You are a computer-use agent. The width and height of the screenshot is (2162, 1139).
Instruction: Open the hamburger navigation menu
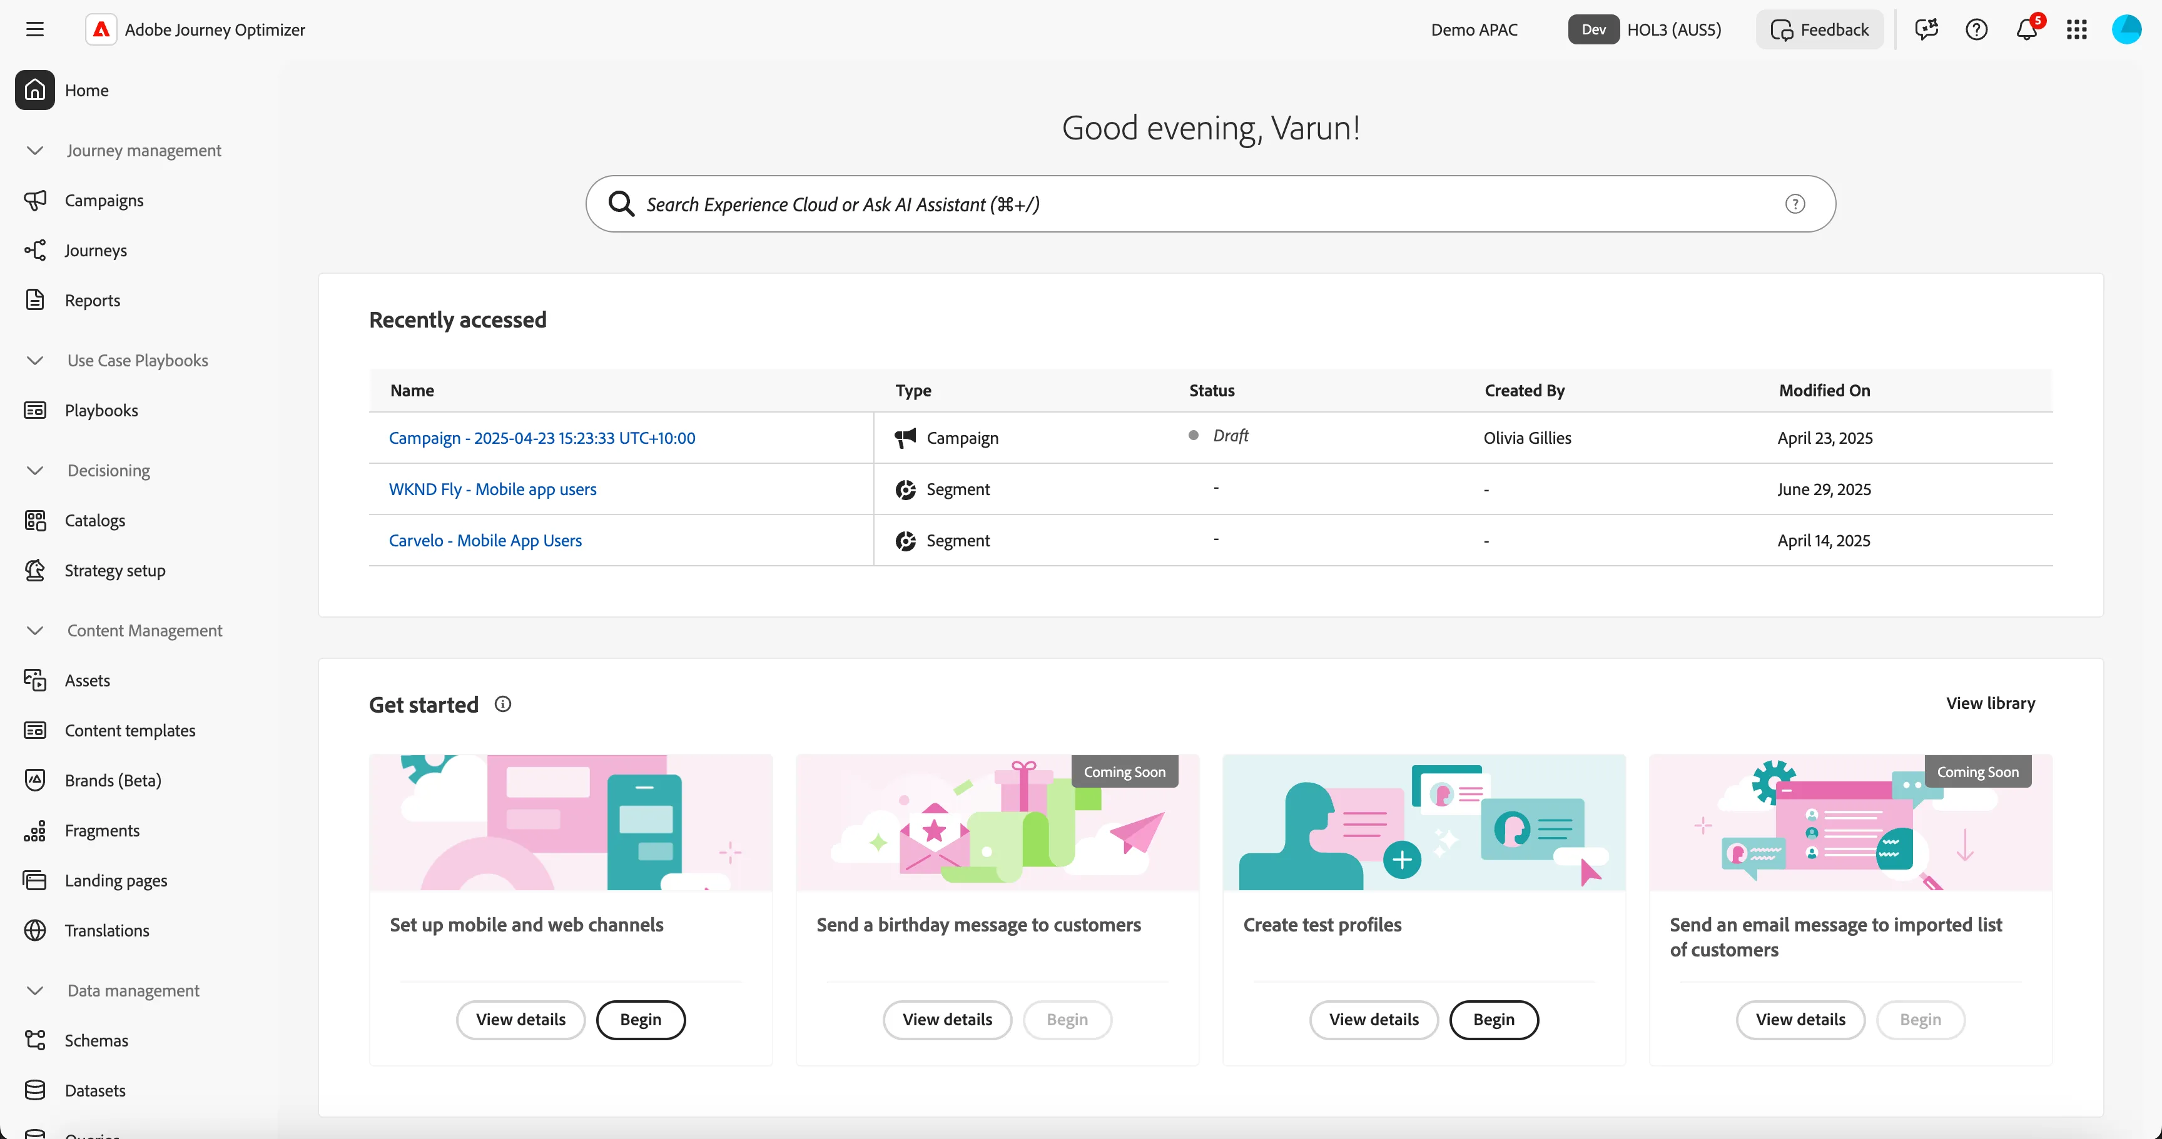coord(34,29)
